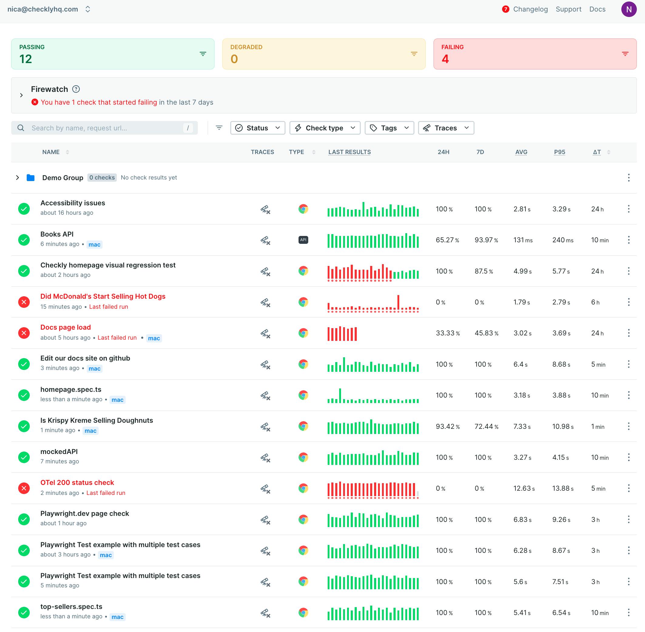Click the filter lines icon beside search
Image resolution: width=645 pixels, height=632 pixels.
(219, 128)
